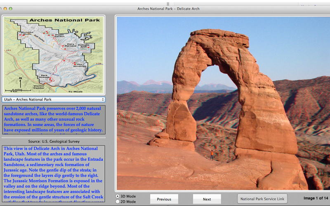
Task: Open the Utah – Arches National Park dropdown
Action: [x=54, y=99]
